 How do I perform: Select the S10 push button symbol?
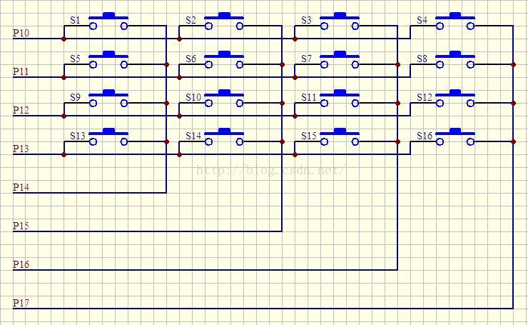coord(224,99)
